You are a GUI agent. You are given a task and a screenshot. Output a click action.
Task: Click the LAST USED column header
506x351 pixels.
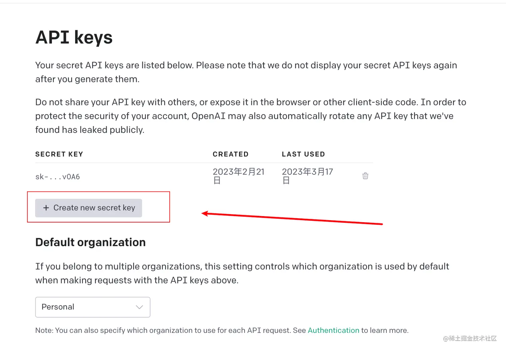click(303, 154)
